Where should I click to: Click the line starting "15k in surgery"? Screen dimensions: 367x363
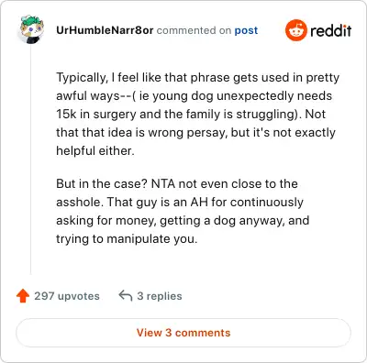[x=191, y=115]
